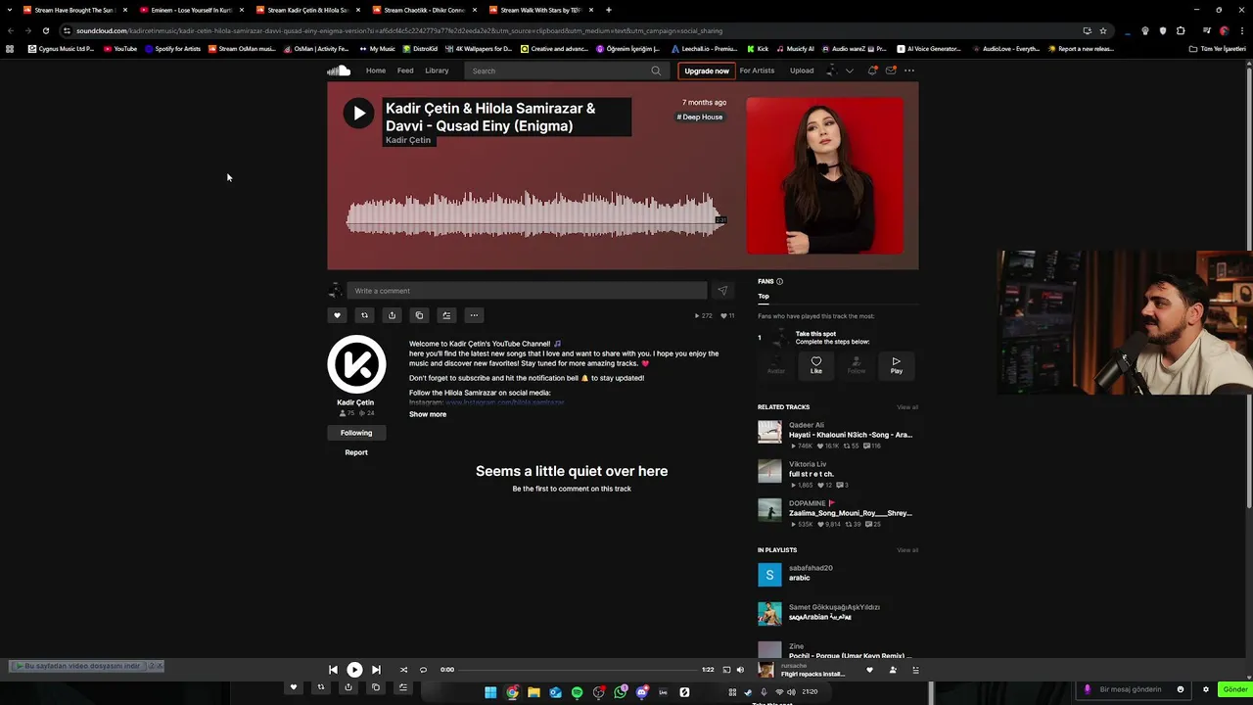The image size is (1253, 705).
Task: Copy link with the copy icon below comment box
Action: (419, 315)
